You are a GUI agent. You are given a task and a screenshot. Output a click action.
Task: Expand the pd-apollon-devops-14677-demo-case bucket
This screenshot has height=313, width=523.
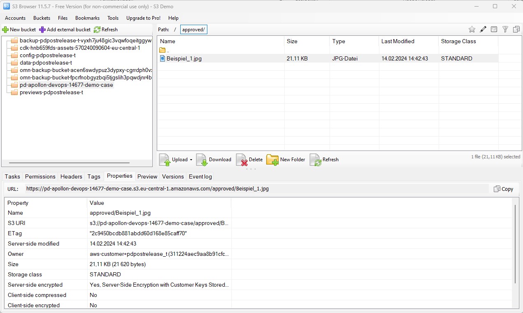click(x=66, y=85)
